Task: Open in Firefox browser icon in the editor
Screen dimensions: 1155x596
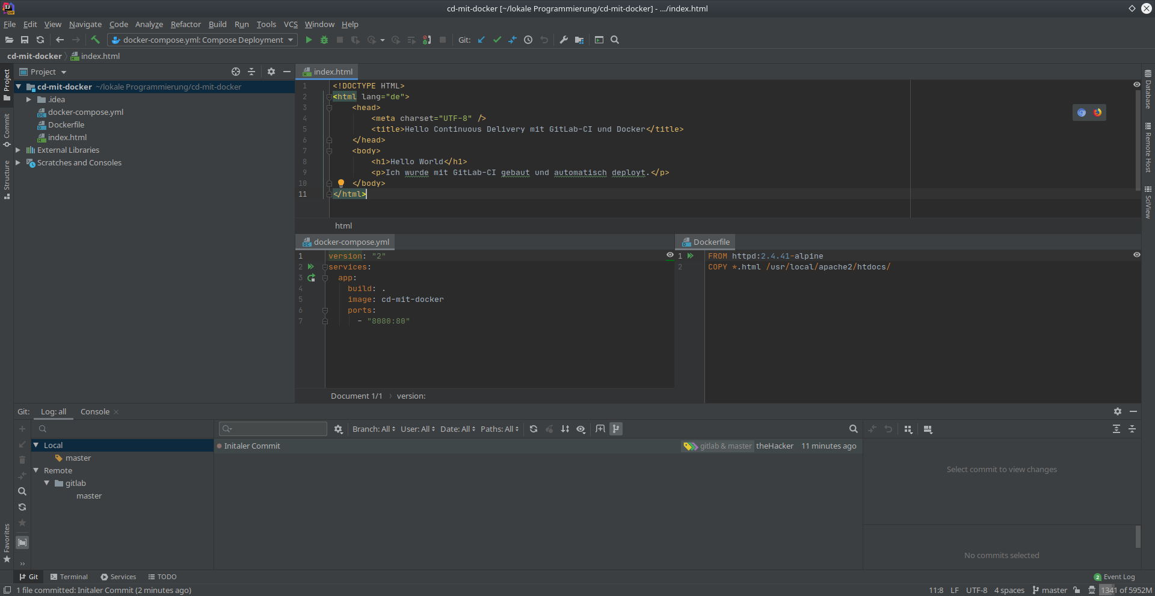Action: [1098, 112]
